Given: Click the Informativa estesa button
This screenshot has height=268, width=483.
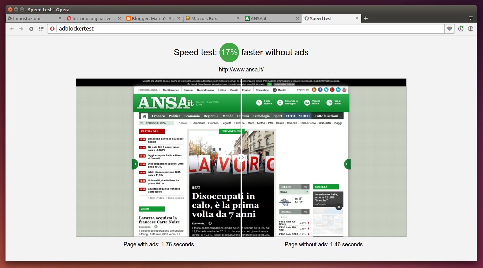Looking at the screenshot, I should click(x=284, y=84).
